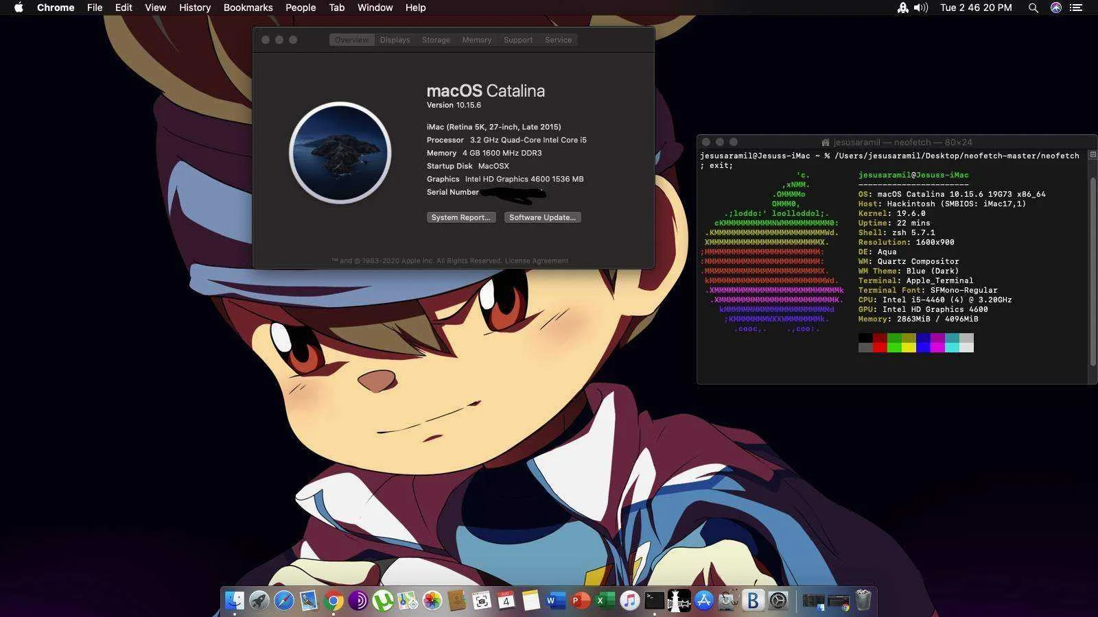Open System Preferences gear icon
The height and width of the screenshot is (617, 1098).
pyautogui.click(x=778, y=601)
